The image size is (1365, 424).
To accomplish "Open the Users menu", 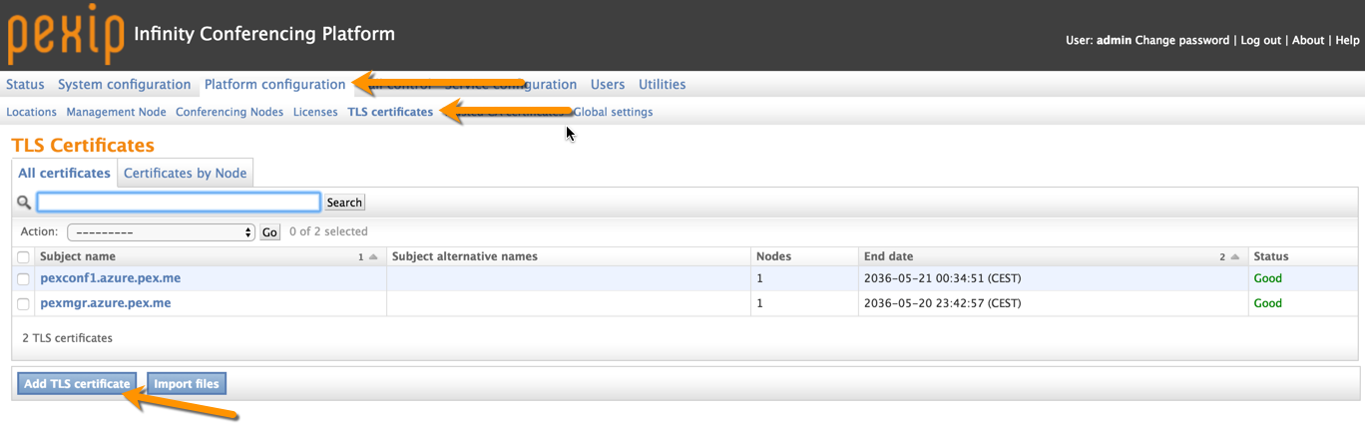I will [608, 85].
